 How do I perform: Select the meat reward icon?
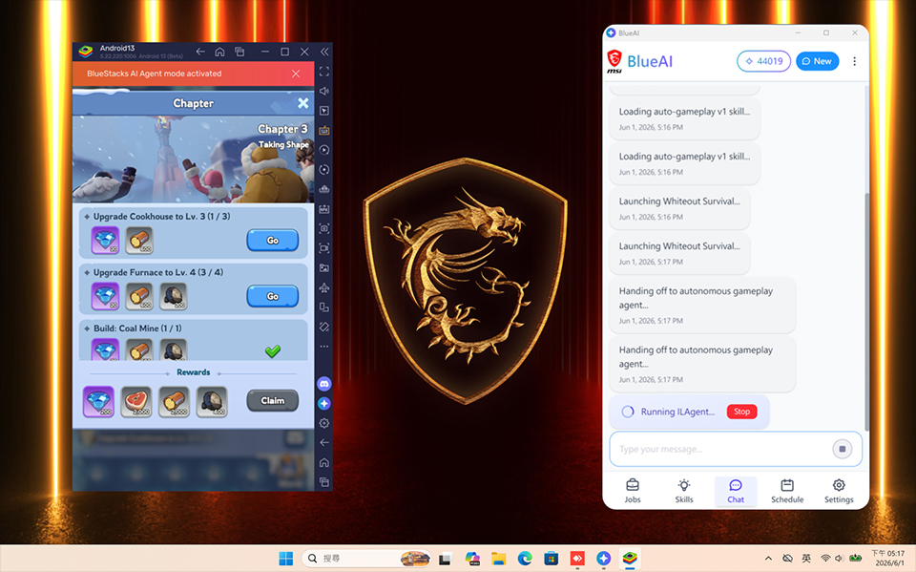[x=136, y=402]
